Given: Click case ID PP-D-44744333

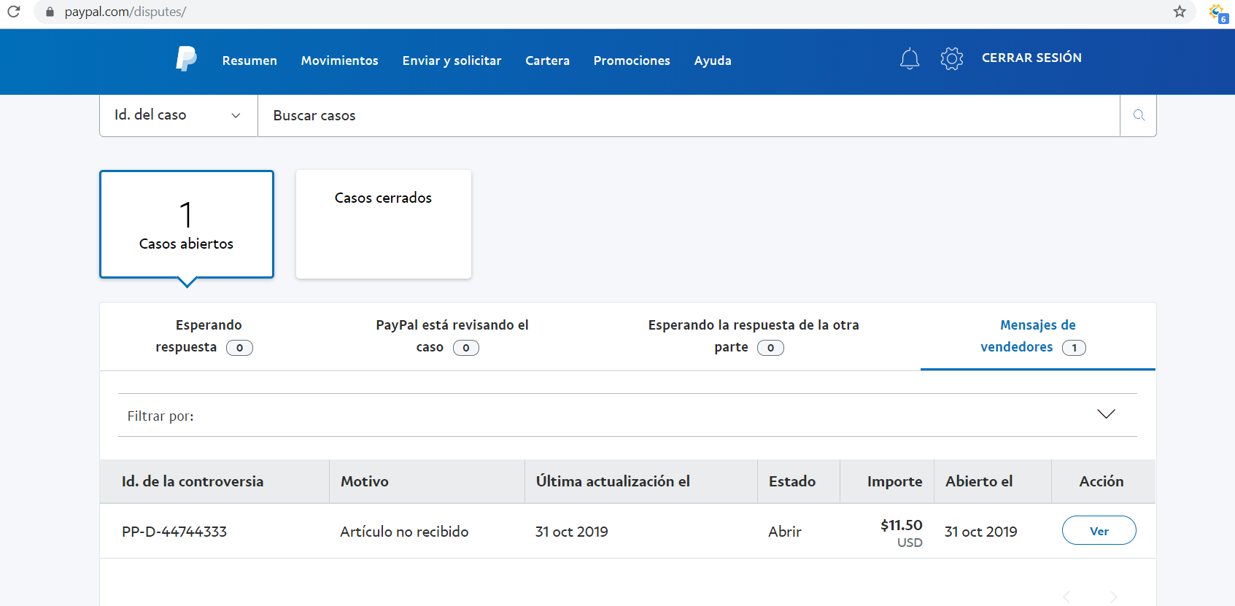Looking at the screenshot, I should pos(174,532).
